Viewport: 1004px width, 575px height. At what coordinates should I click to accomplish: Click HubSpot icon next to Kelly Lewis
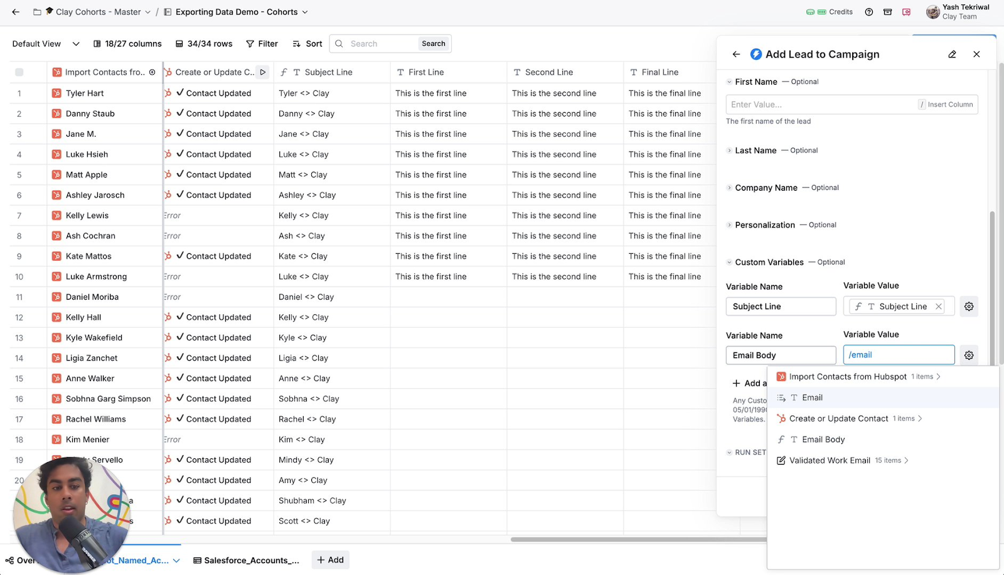coord(56,216)
